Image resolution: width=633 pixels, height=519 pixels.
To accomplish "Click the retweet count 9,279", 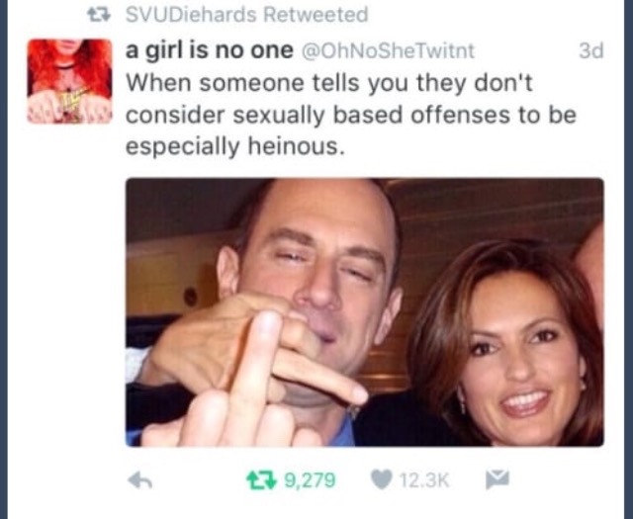I will click(310, 480).
